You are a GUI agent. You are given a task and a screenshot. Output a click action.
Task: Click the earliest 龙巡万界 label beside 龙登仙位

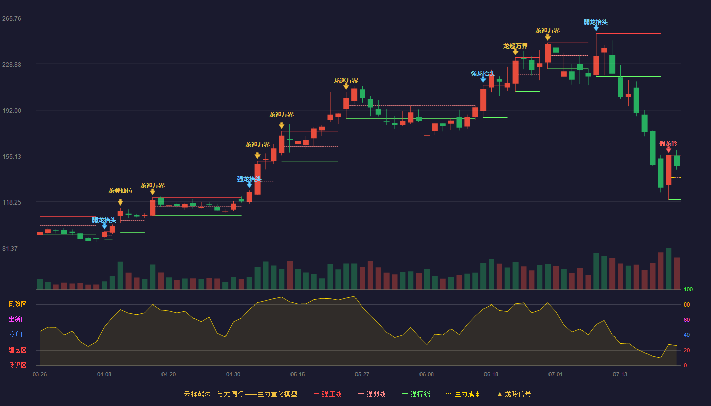tap(152, 186)
